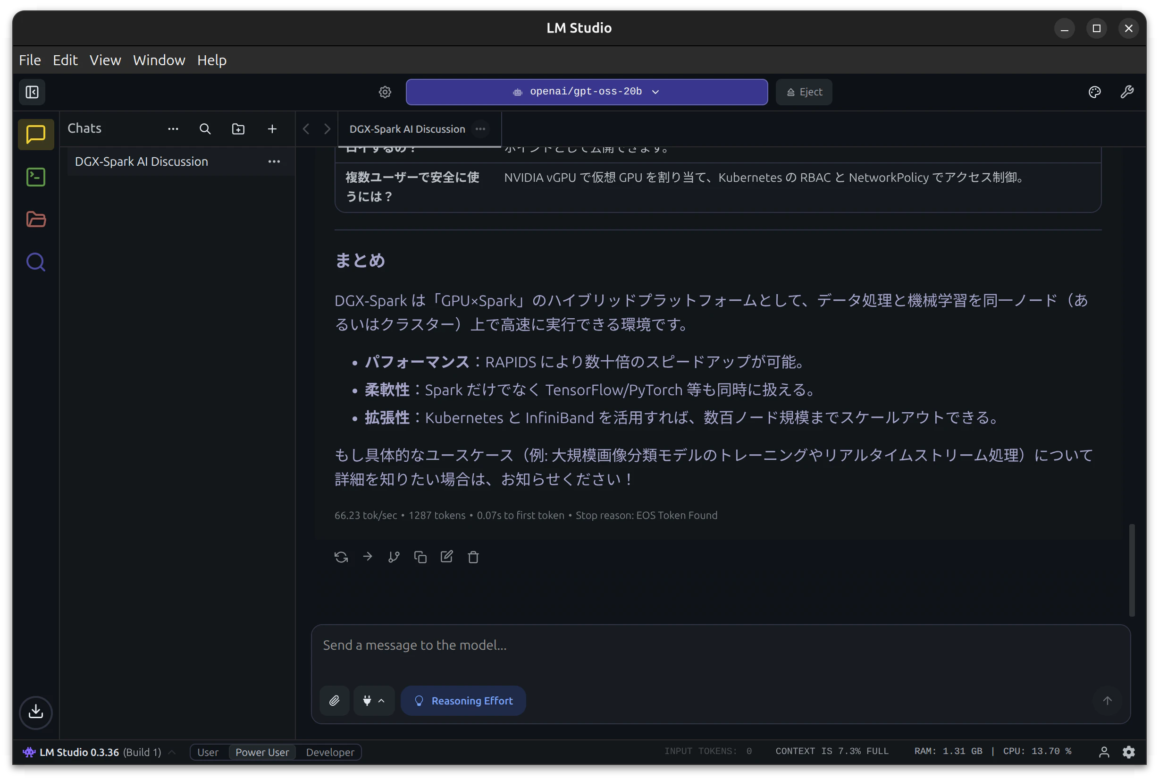Open the Developer terminal sidebar icon
Image resolution: width=1159 pixels, height=780 pixels.
pos(36,177)
